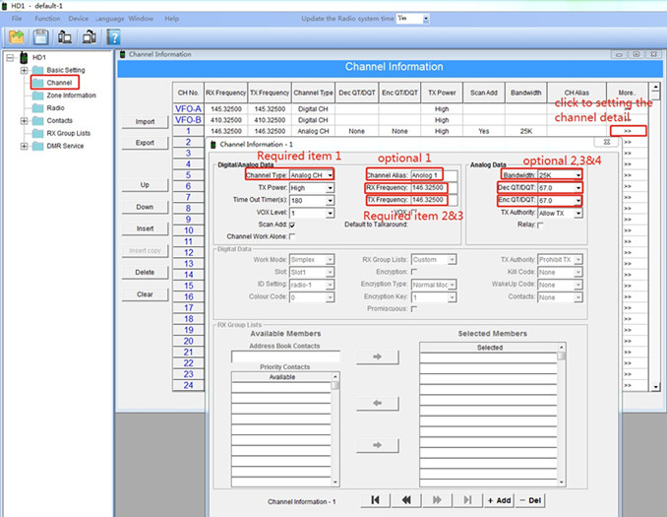Click the Save floppy disk toolbar icon
This screenshot has width=667, height=517.
[41, 37]
